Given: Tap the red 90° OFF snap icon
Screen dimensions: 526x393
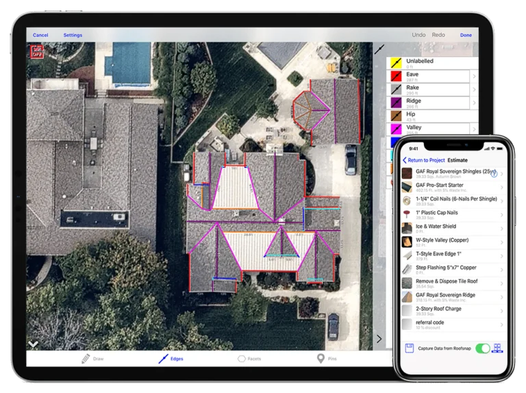Looking at the screenshot, I should [37, 51].
